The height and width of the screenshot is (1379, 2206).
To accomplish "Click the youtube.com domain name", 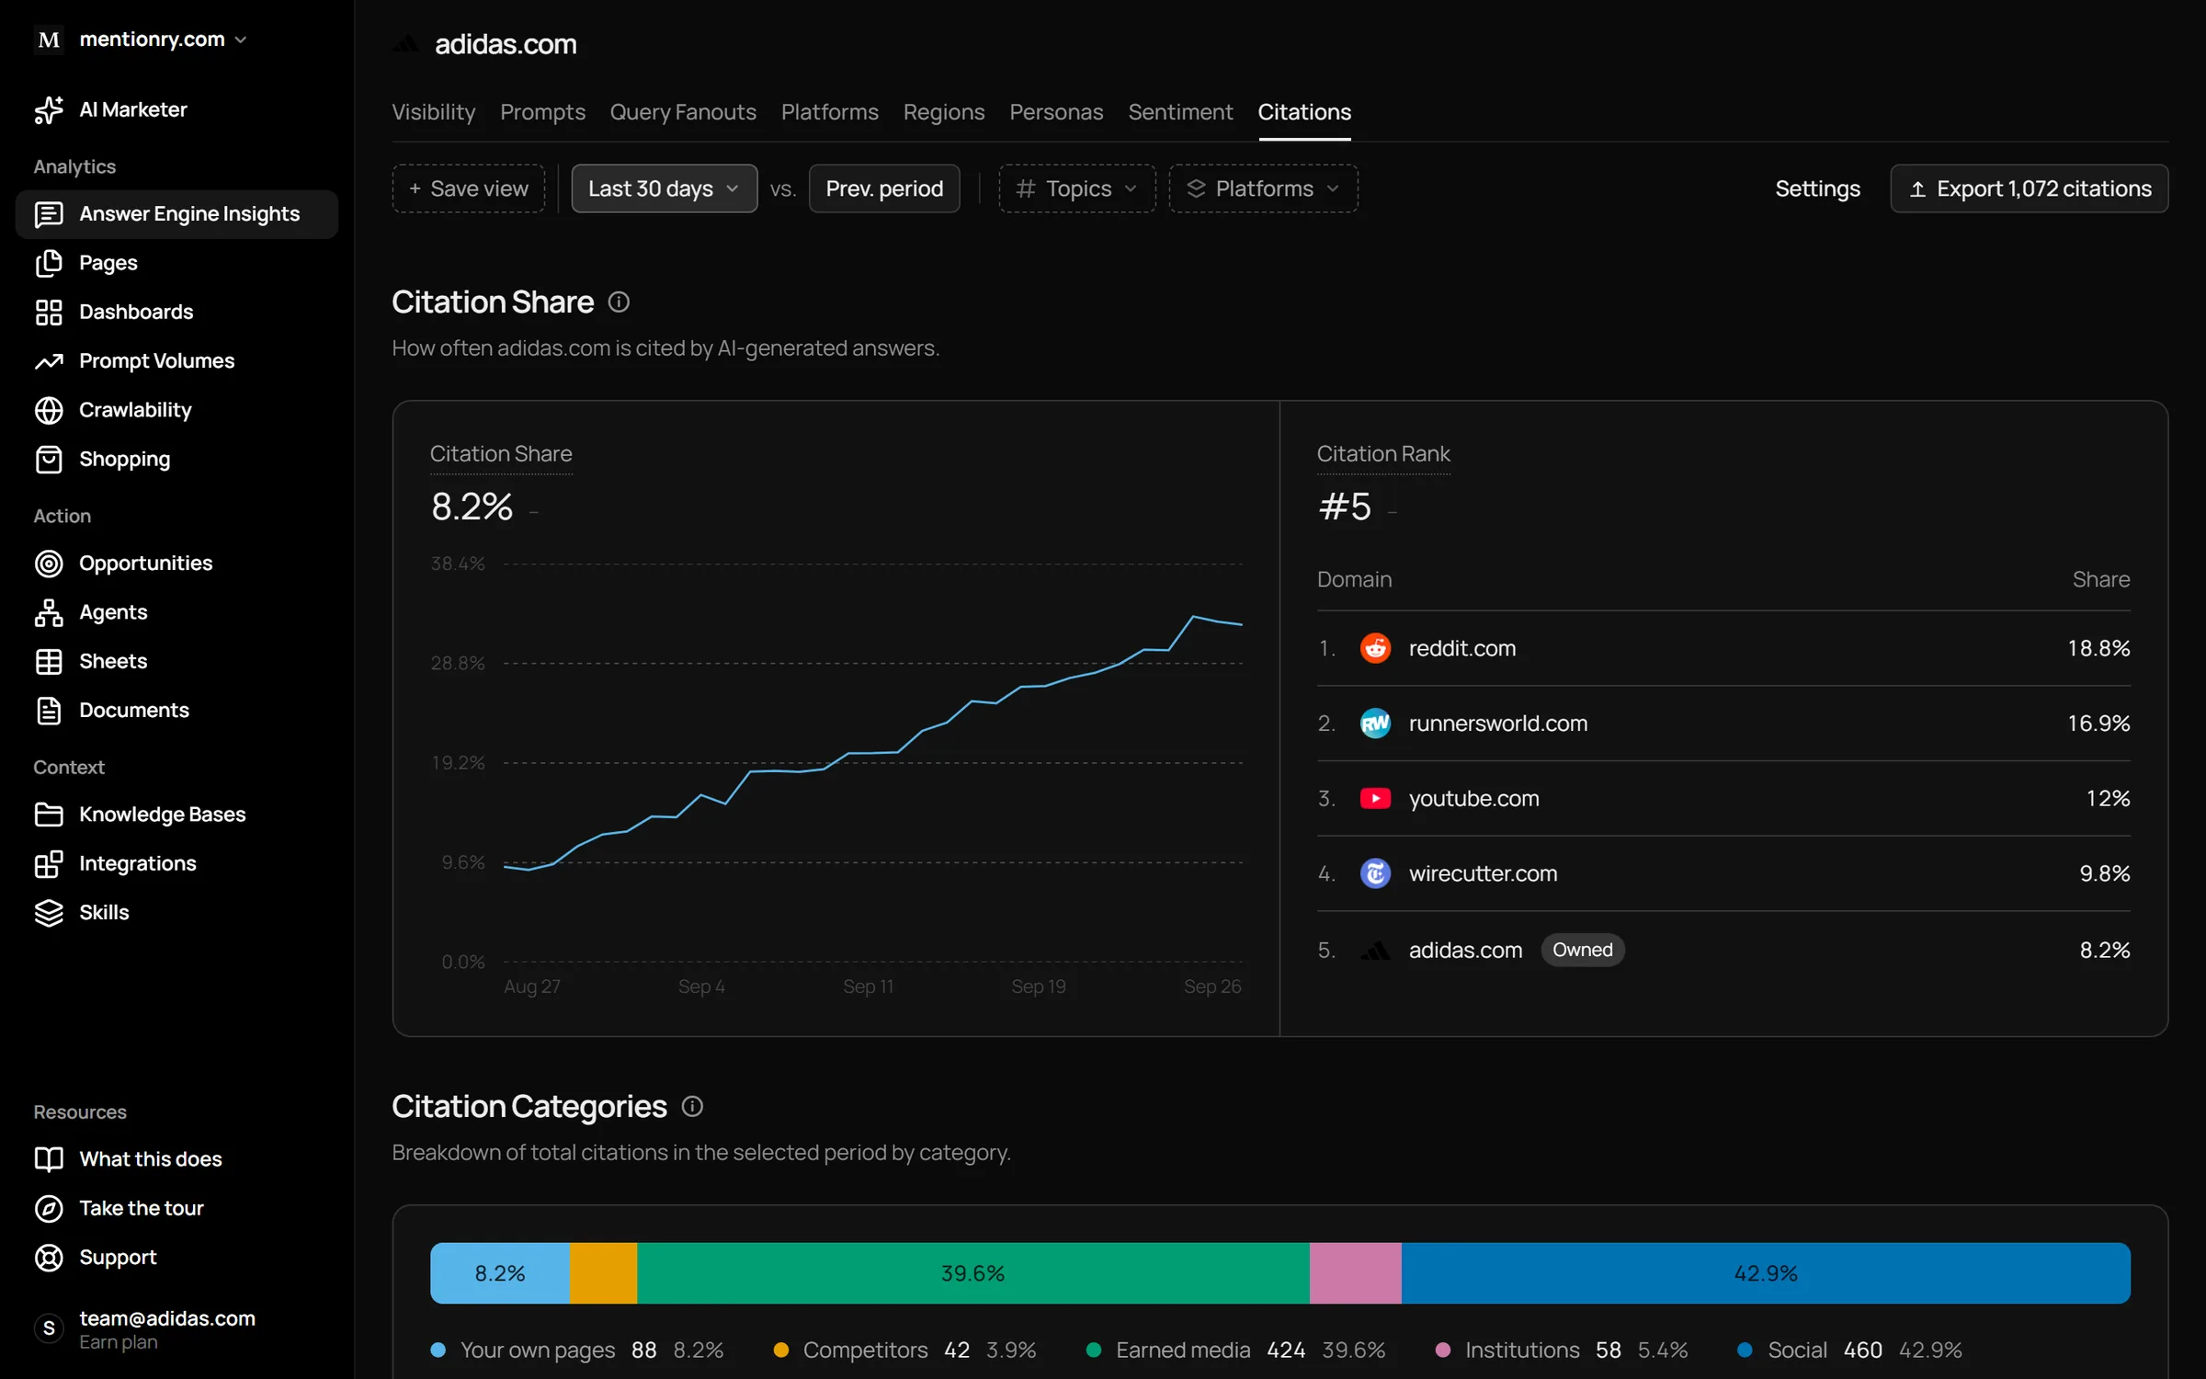I will (1473, 799).
